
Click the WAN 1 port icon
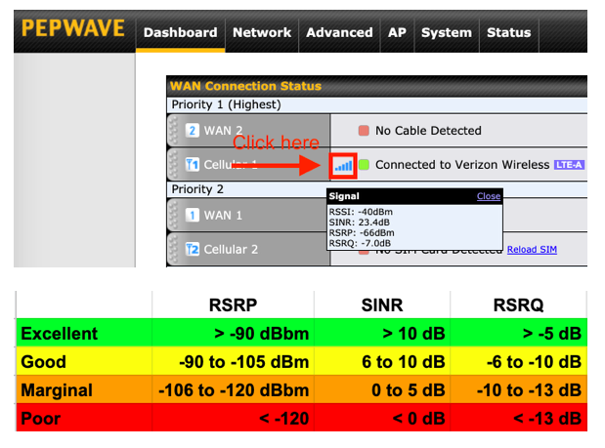[193, 215]
